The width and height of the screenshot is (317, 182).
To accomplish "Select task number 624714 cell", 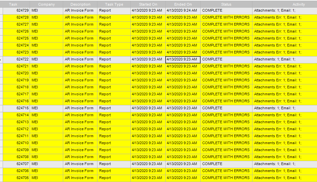I will [16, 115].
